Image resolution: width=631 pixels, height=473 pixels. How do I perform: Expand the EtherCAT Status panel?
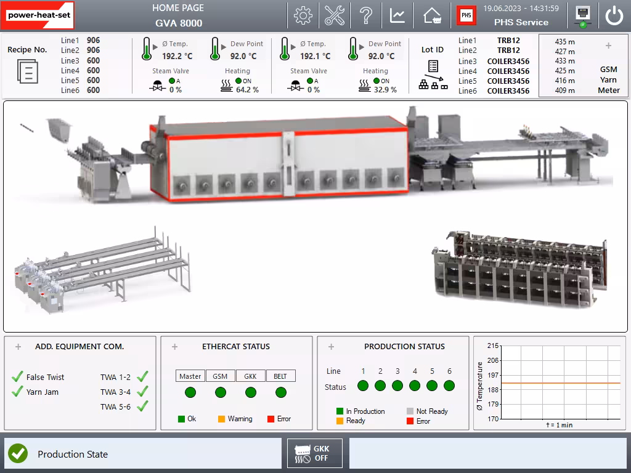tap(174, 347)
